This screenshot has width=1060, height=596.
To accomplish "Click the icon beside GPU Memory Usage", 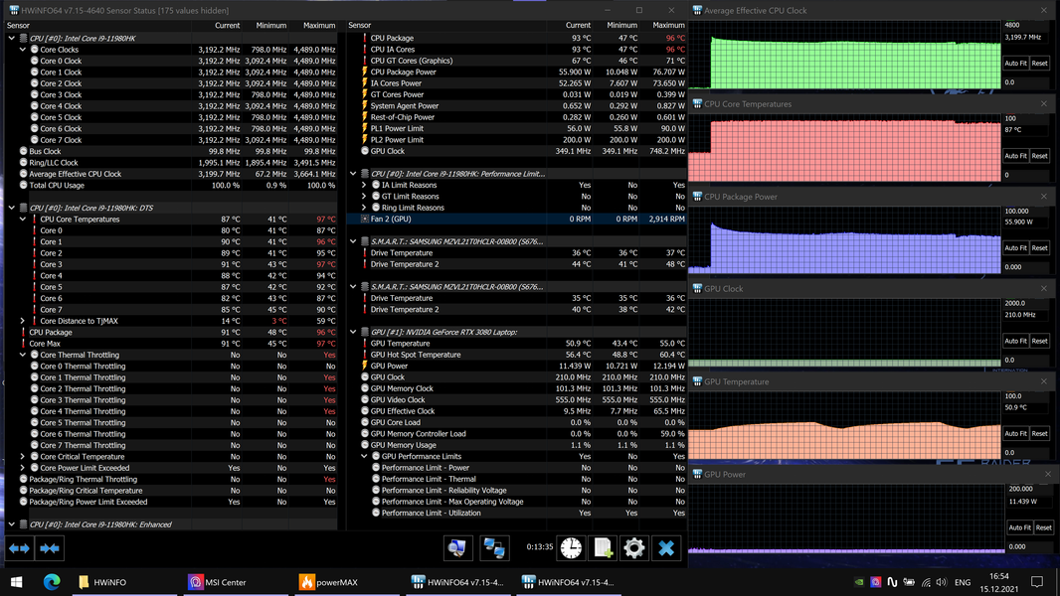I will pyautogui.click(x=365, y=445).
